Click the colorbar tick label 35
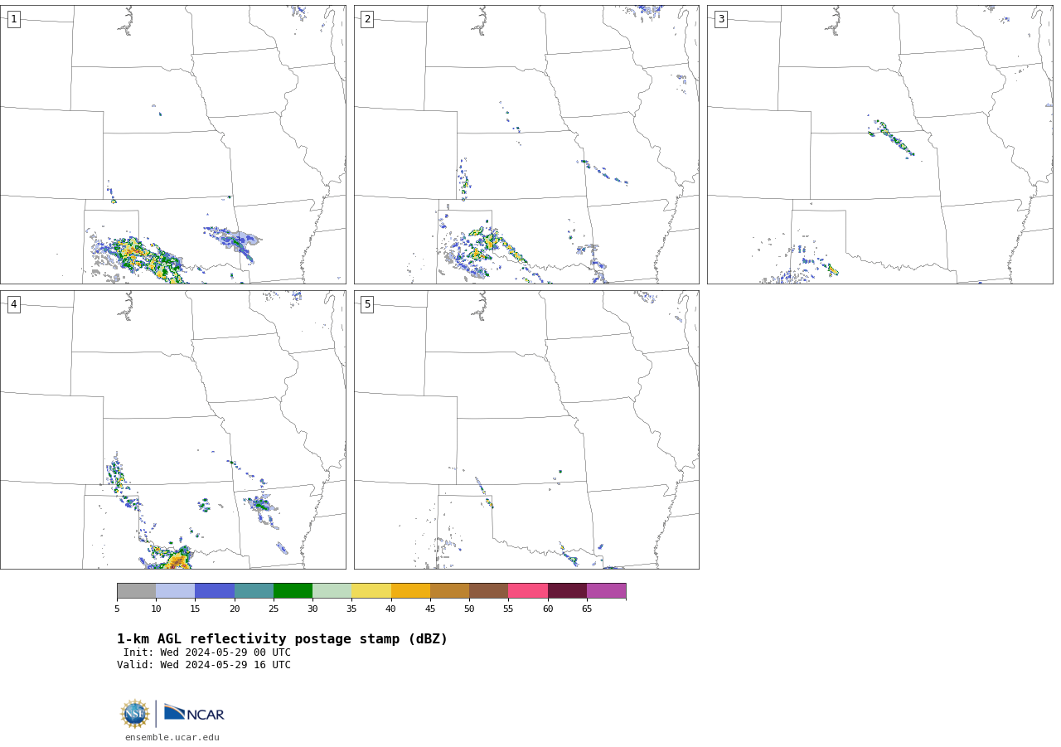Viewport: 1061px width, 747px height. [351, 609]
